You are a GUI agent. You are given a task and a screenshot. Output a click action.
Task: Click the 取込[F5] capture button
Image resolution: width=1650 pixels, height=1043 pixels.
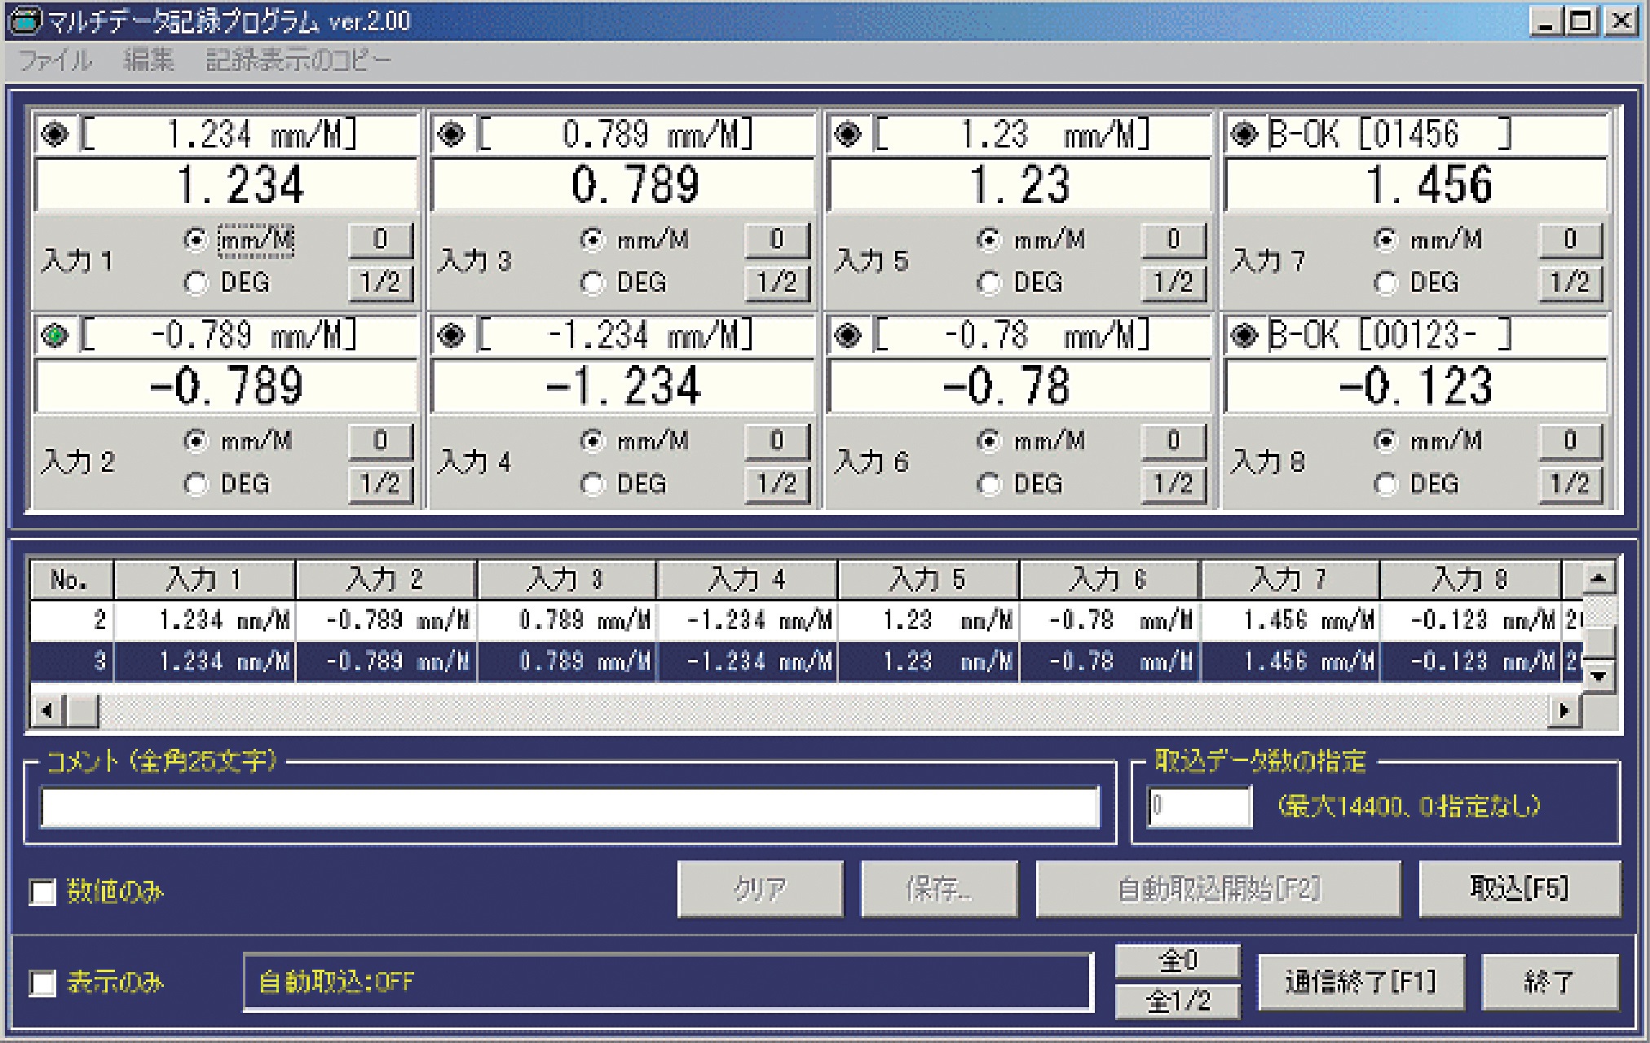1520,889
